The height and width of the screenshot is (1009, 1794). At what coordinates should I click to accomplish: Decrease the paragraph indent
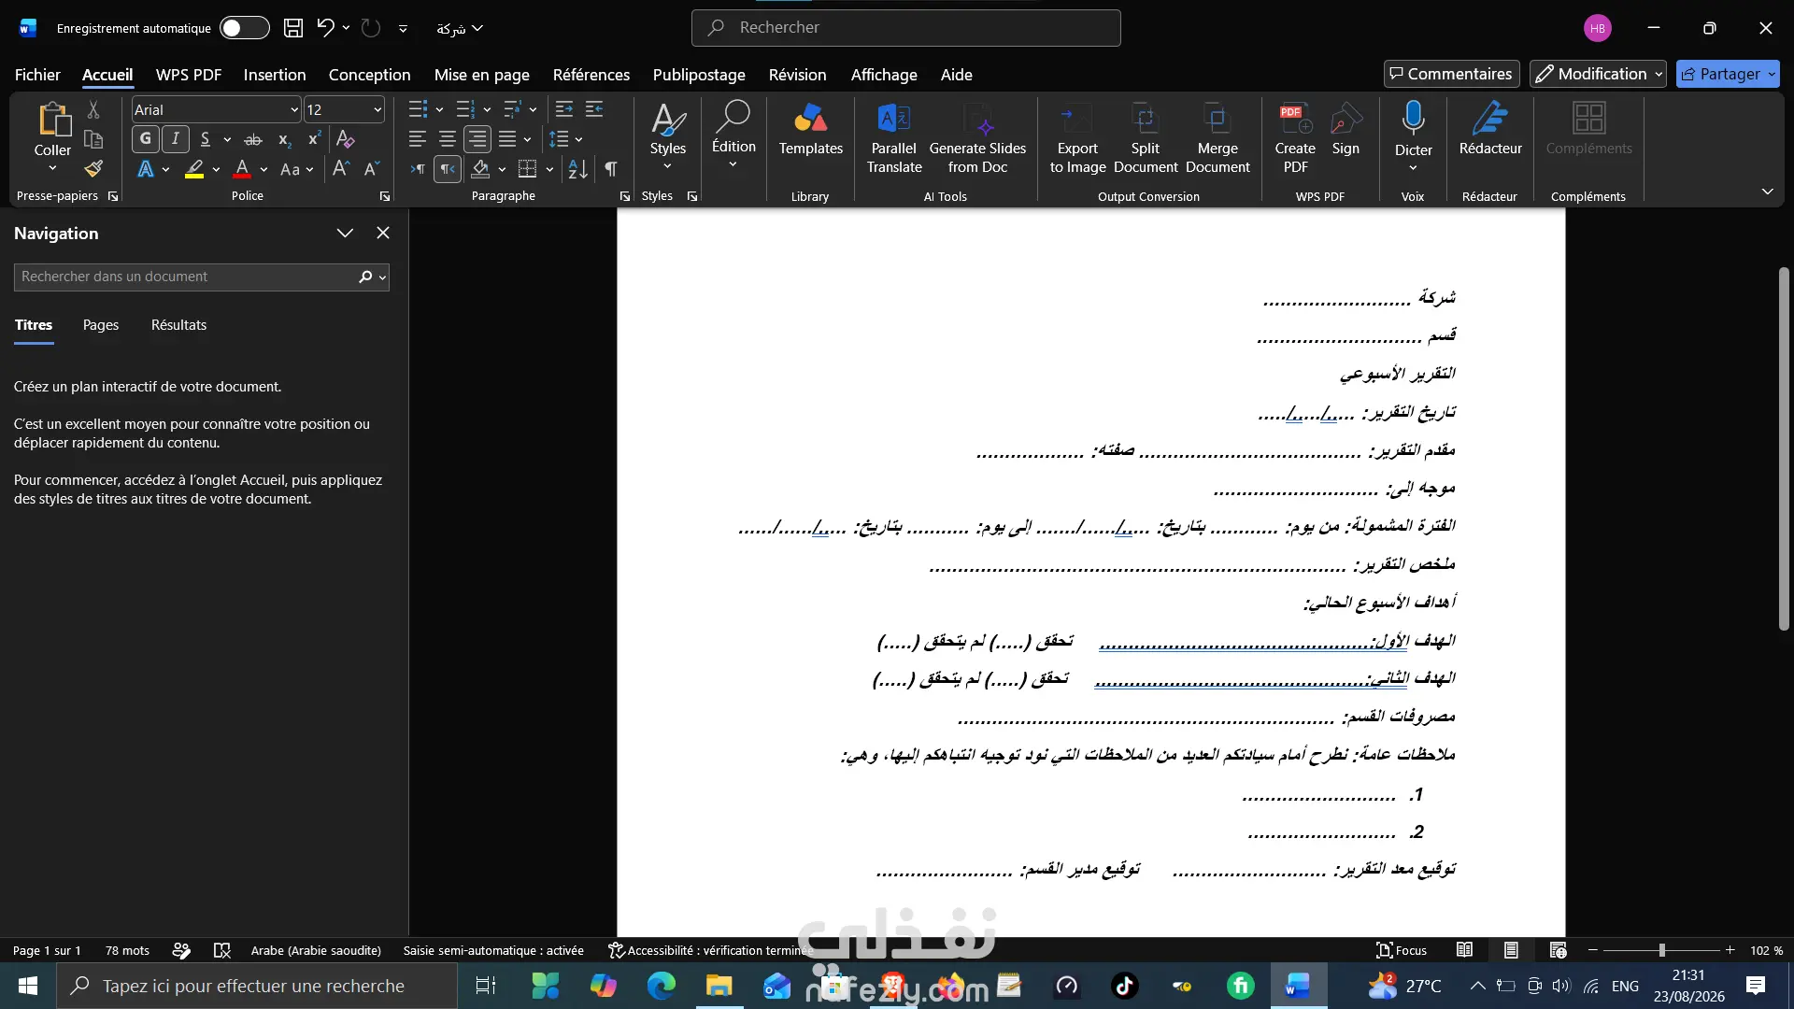[x=564, y=110]
